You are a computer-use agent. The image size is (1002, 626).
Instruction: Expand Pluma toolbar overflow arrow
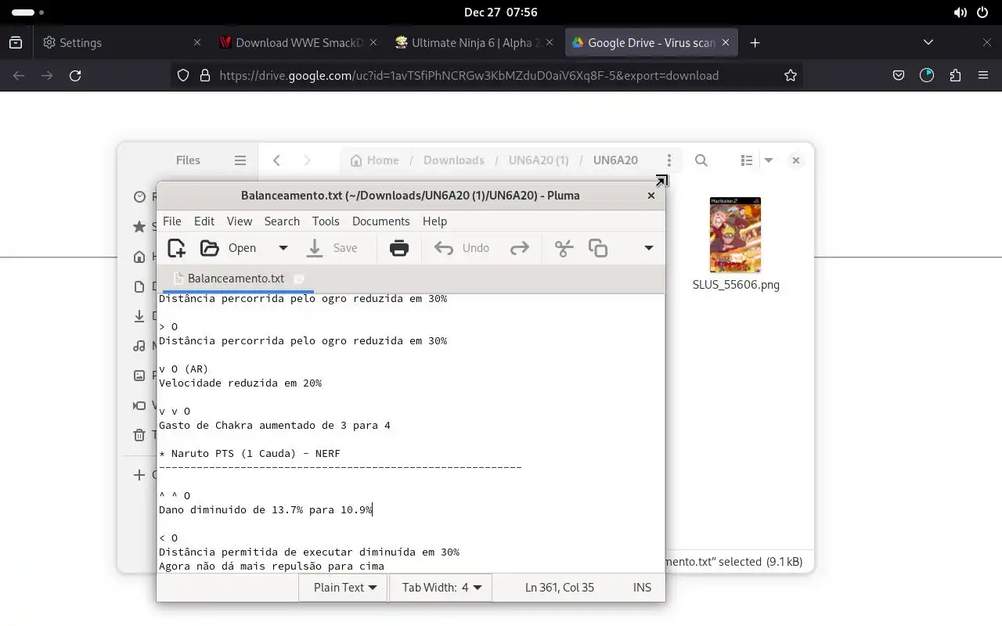(648, 248)
